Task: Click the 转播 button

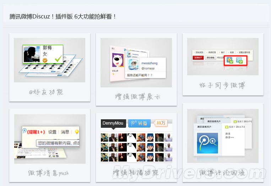Action: coord(139,123)
